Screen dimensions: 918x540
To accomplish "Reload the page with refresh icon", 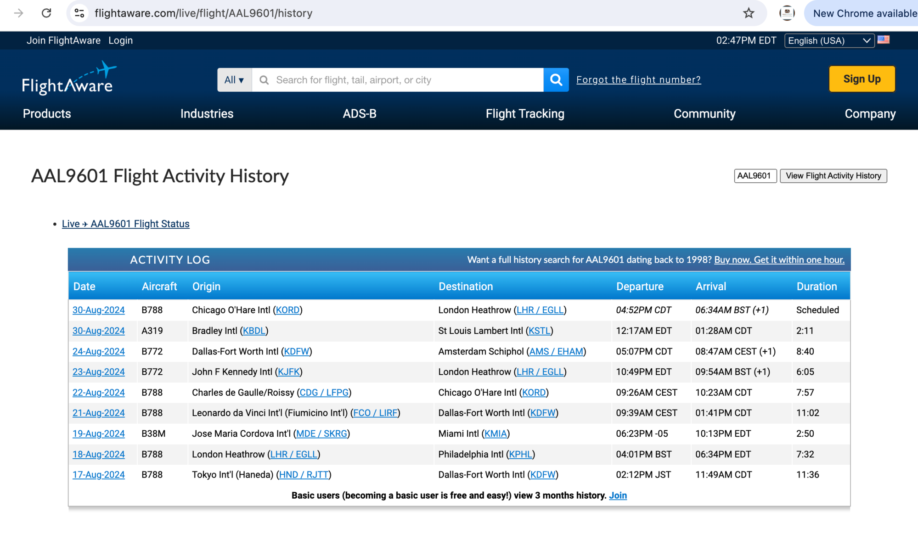I will (x=46, y=13).
